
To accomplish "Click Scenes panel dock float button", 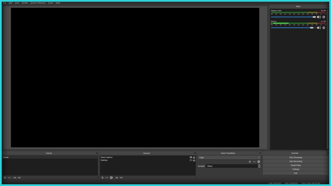I will (97, 153).
